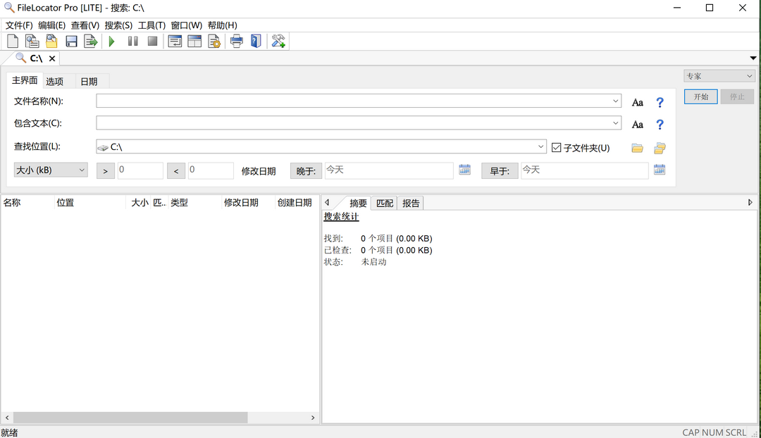Expand the 大小 (kB) unit dropdown
The height and width of the screenshot is (438, 761).
pos(51,170)
